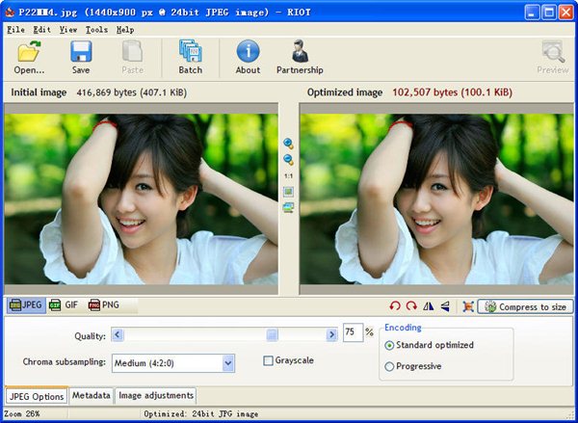Open the File menu
578x423 pixels.
coord(15,30)
